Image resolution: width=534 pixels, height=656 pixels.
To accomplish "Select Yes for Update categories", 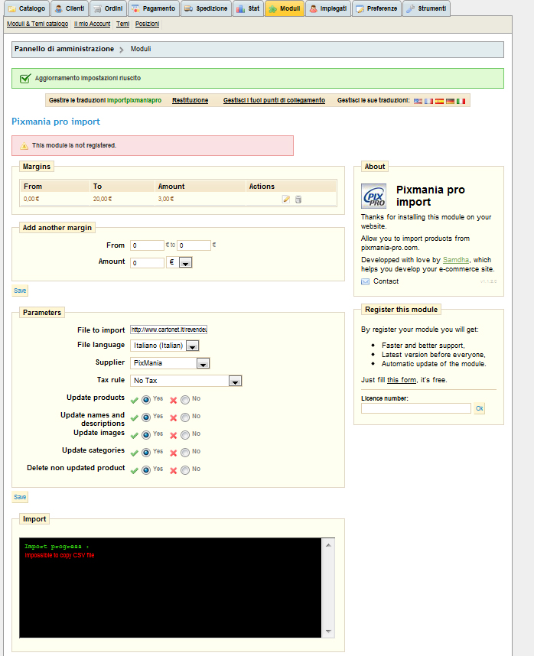I will 146,453.
